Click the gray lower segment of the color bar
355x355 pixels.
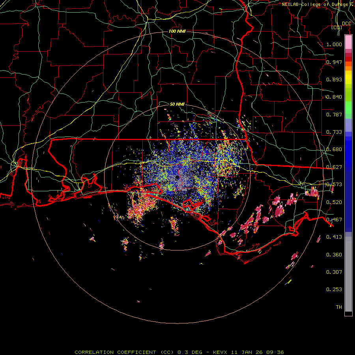tap(348, 274)
